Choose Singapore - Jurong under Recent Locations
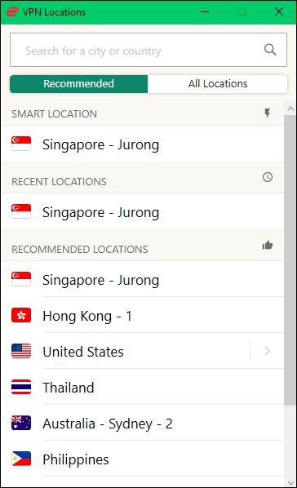 [x=143, y=211]
